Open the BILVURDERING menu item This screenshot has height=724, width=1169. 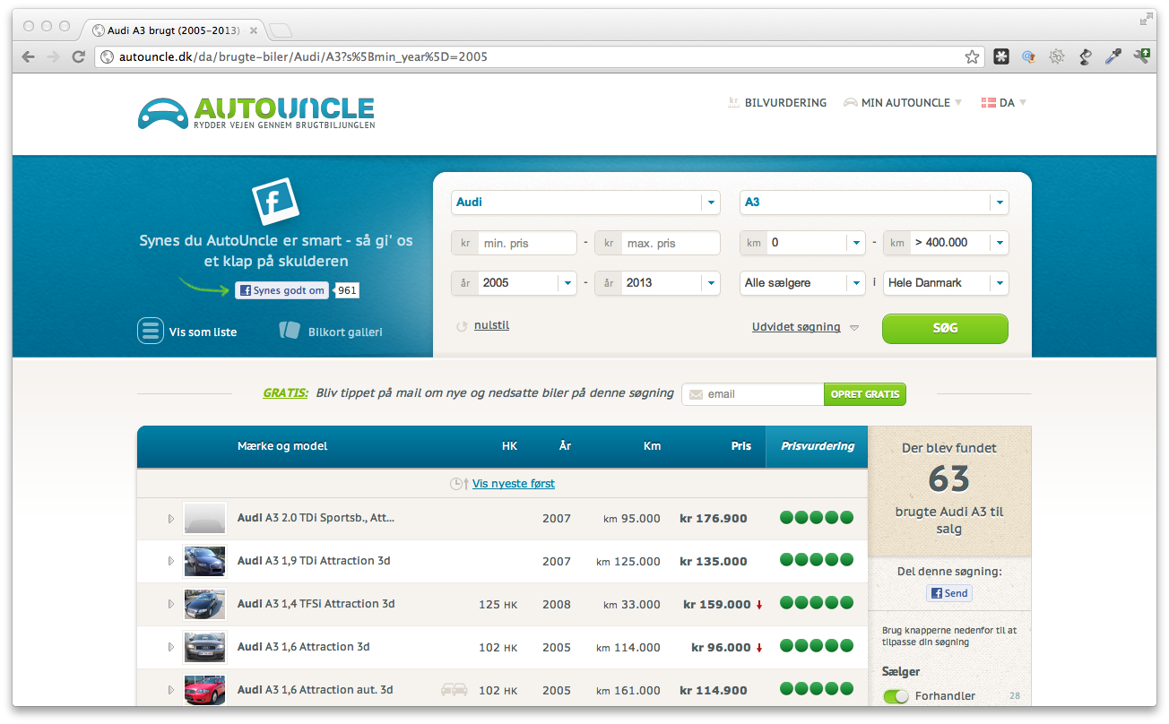click(x=785, y=103)
